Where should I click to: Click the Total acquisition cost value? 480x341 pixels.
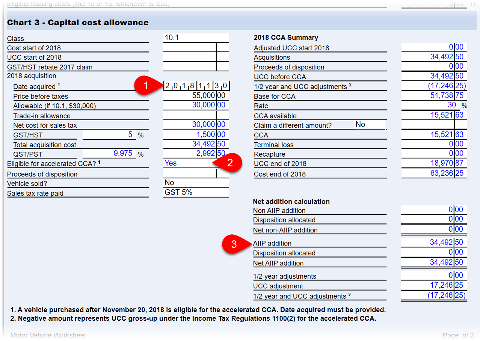(196, 144)
